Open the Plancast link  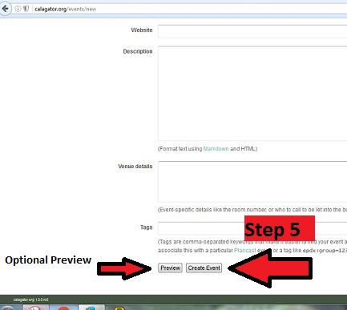point(245,251)
